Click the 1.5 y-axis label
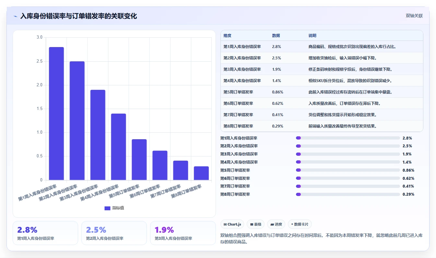Screen dimensions: 436x258 coord(40,109)
